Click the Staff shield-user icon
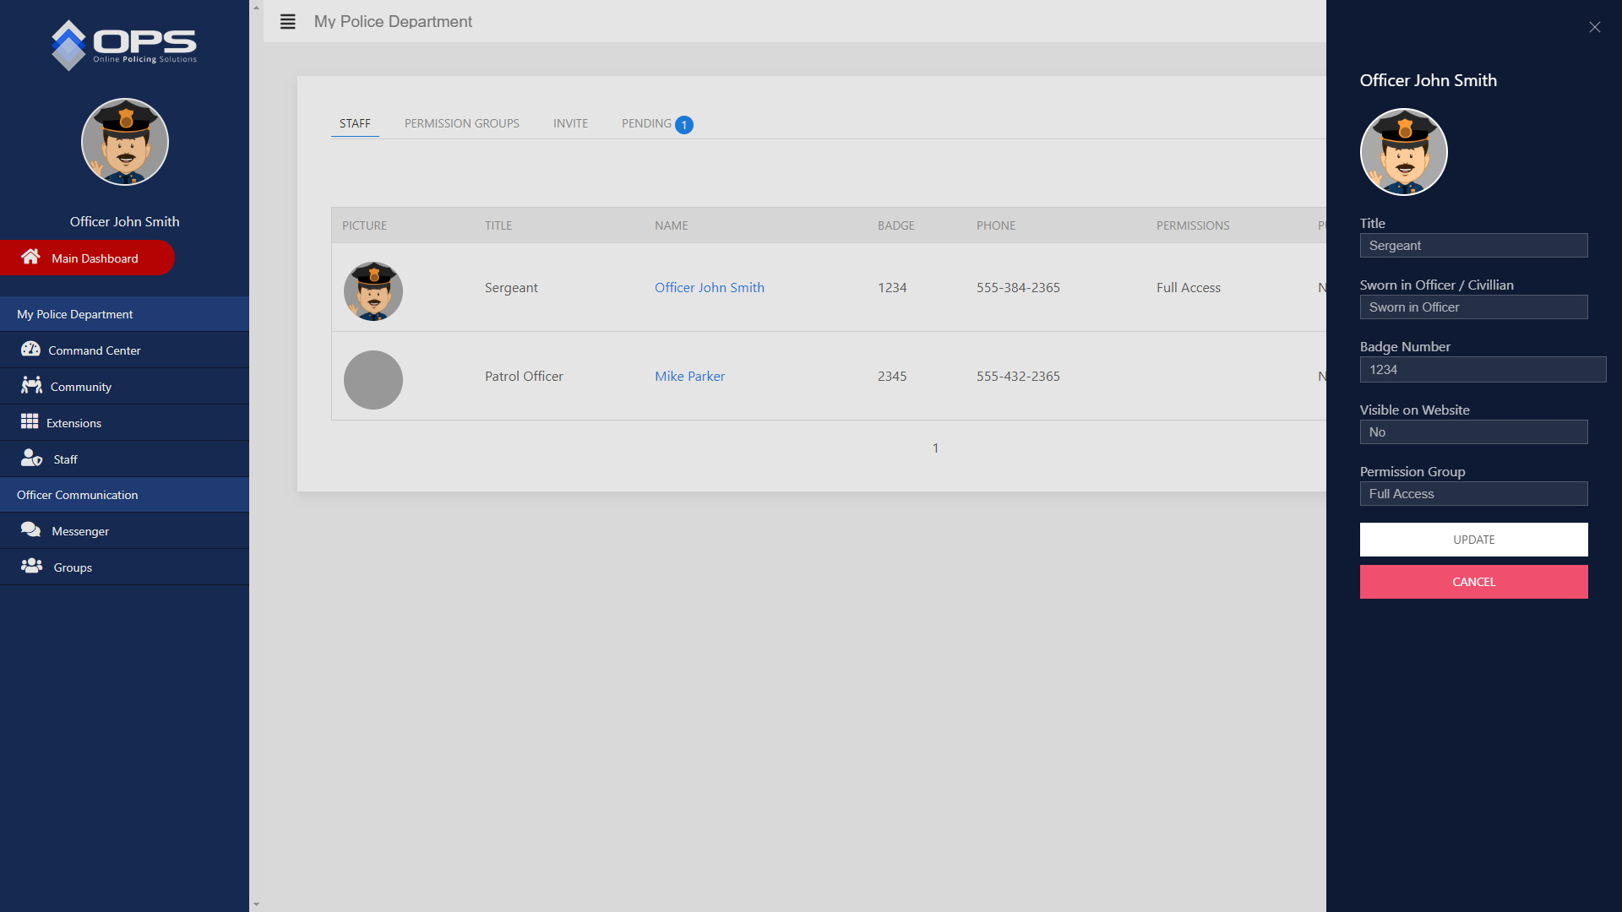The height and width of the screenshot is (912, 1622). (x=31, y=459)
